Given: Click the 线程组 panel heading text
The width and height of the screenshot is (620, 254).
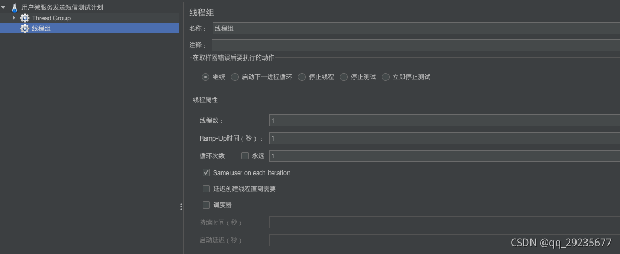Looking at the screenshot, I should click(x=202, y=13).
